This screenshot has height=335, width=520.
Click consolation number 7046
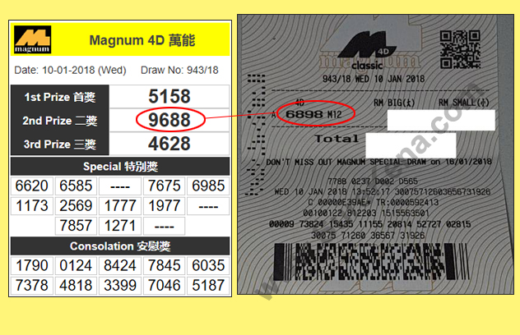[x=165, y=286]
